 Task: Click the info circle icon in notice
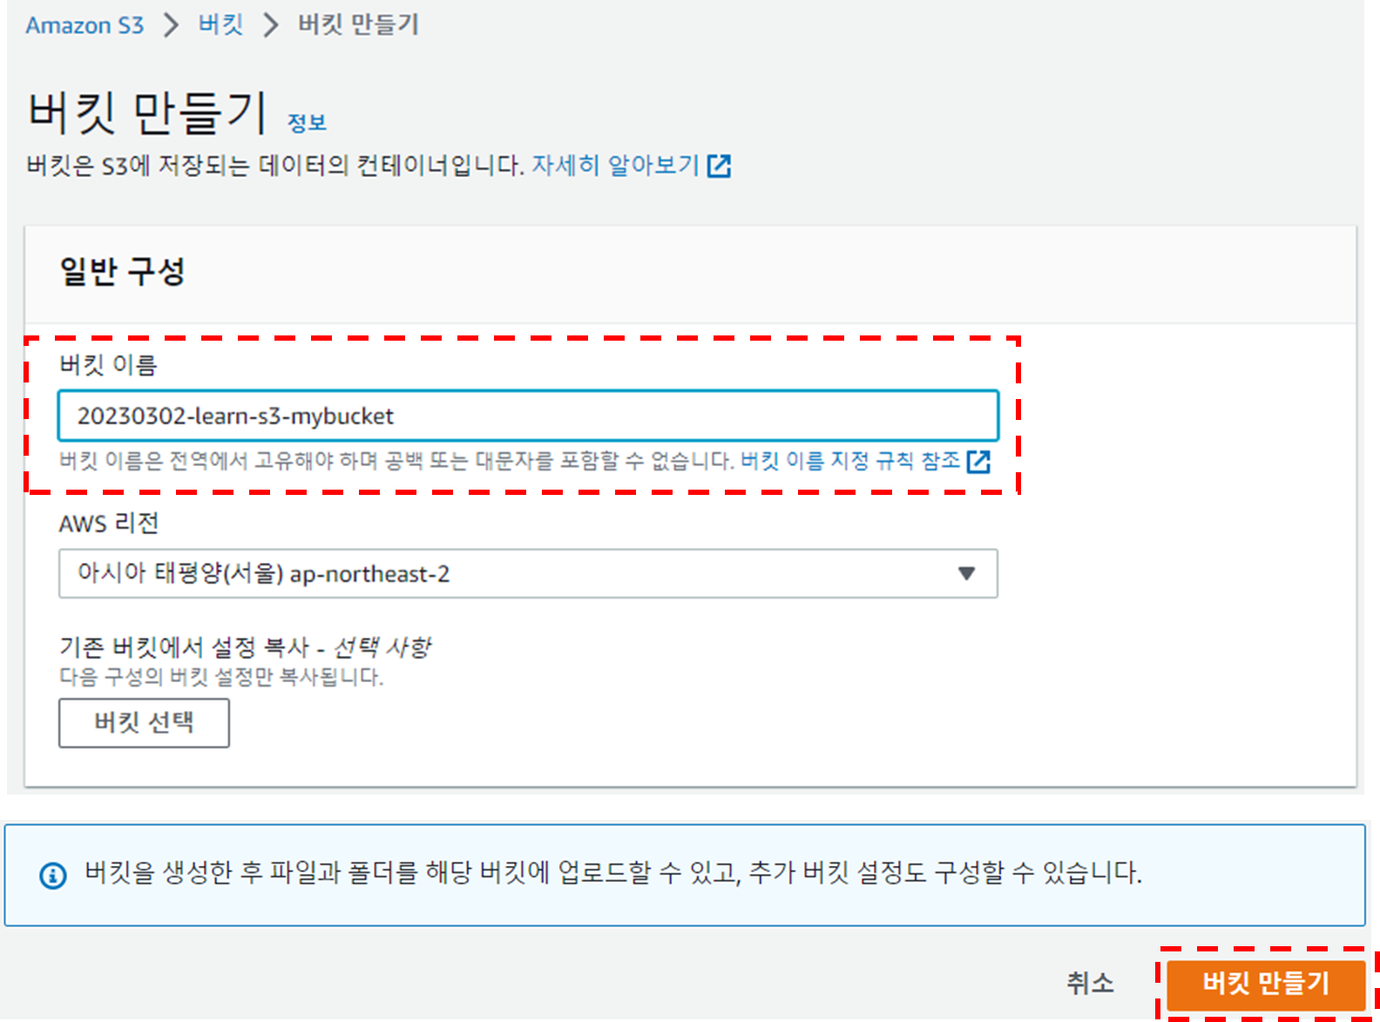[x=53, y=875]
